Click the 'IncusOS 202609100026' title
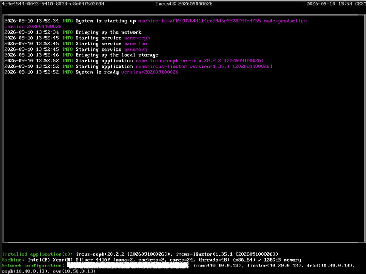The height and width of the screenshot is (274, 366). 184,4
